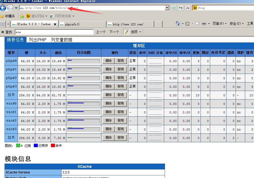Click the Print icon
Viewport: 254px width, 178px height.
(204, 23)
